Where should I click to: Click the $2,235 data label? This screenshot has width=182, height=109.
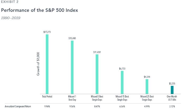coord(172,84)
